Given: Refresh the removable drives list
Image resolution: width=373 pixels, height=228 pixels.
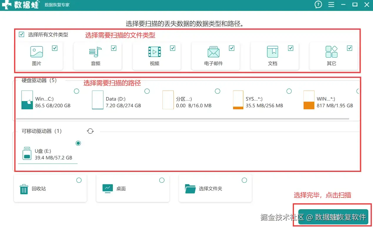Looking at the screenshot, I should coord(90,131).
